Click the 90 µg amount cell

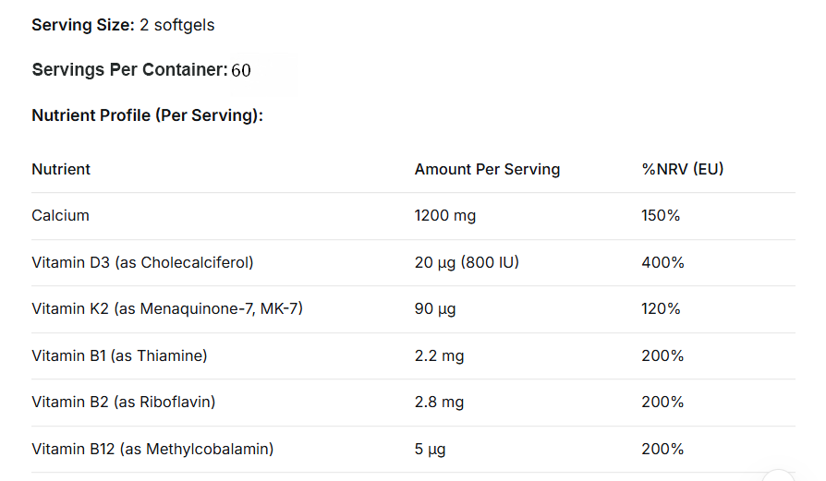point(435,309)
